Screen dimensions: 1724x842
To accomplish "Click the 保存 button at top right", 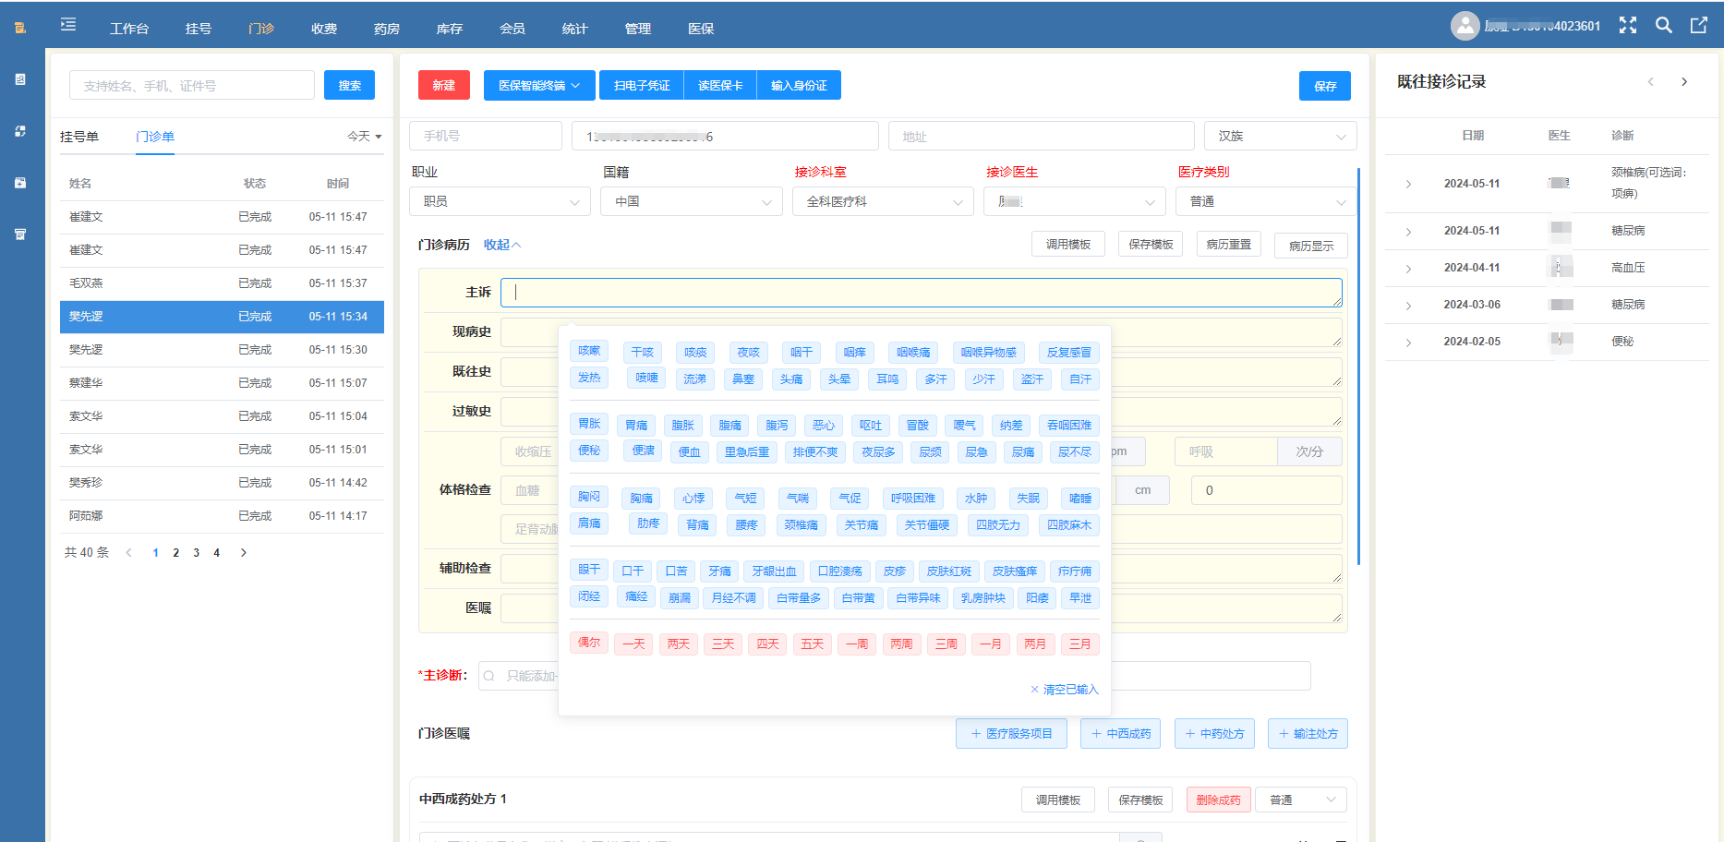I will pyautogui.click(x=1325, y=86).
